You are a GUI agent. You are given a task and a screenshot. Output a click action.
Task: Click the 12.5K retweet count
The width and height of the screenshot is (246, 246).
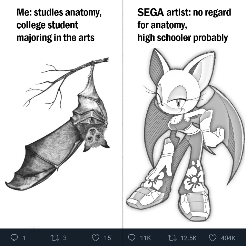click(188, 238)
